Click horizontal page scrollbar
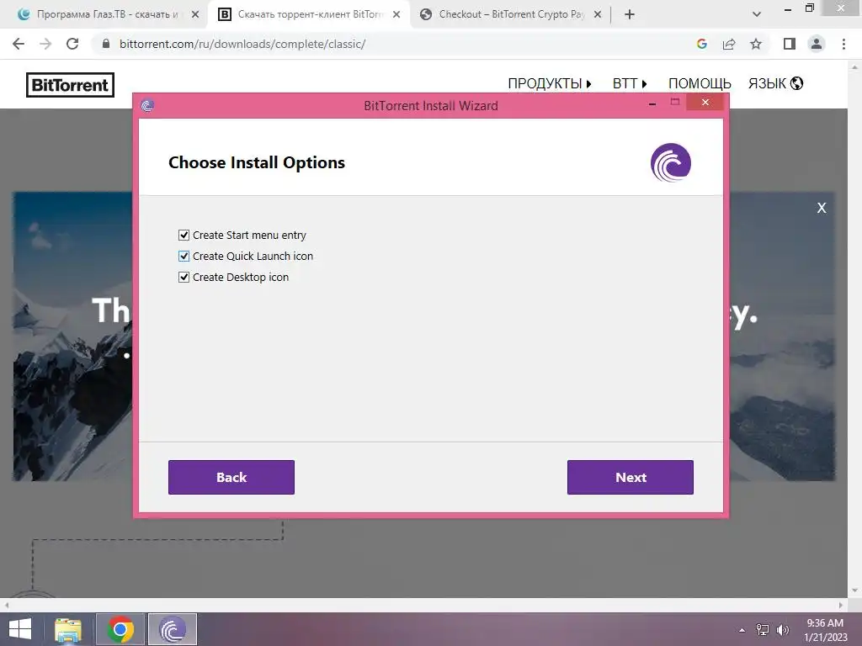 click(x=423, y=606)
